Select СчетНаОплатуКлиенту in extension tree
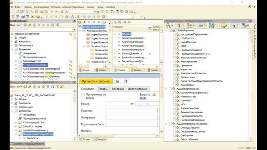267x150 pixels. pyautogui.click(x=35, y=130)
